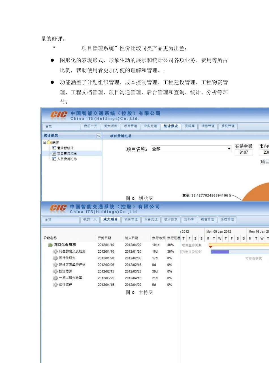The image size is (269, 381).
Task: Select the 项目费用汇总 tree item
Action: 67,153
